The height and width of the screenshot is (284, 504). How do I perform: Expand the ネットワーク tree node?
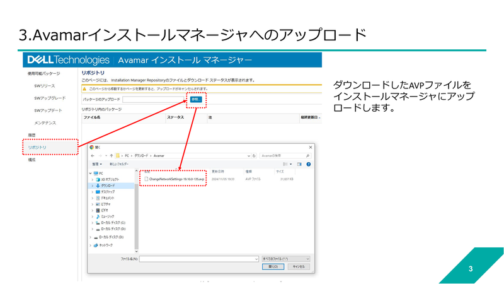point(90,246)
